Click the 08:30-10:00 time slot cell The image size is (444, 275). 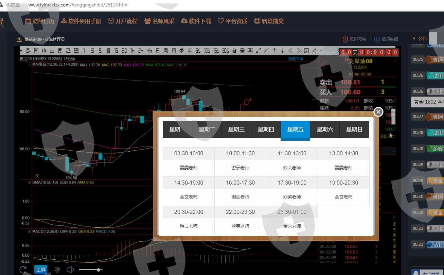tap(189, 154)
